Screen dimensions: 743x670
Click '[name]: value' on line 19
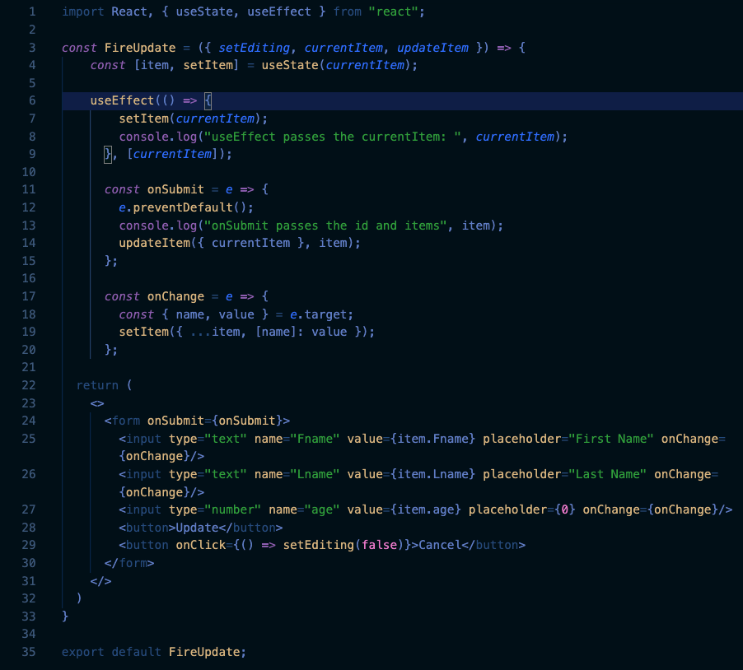click(301, 332)
